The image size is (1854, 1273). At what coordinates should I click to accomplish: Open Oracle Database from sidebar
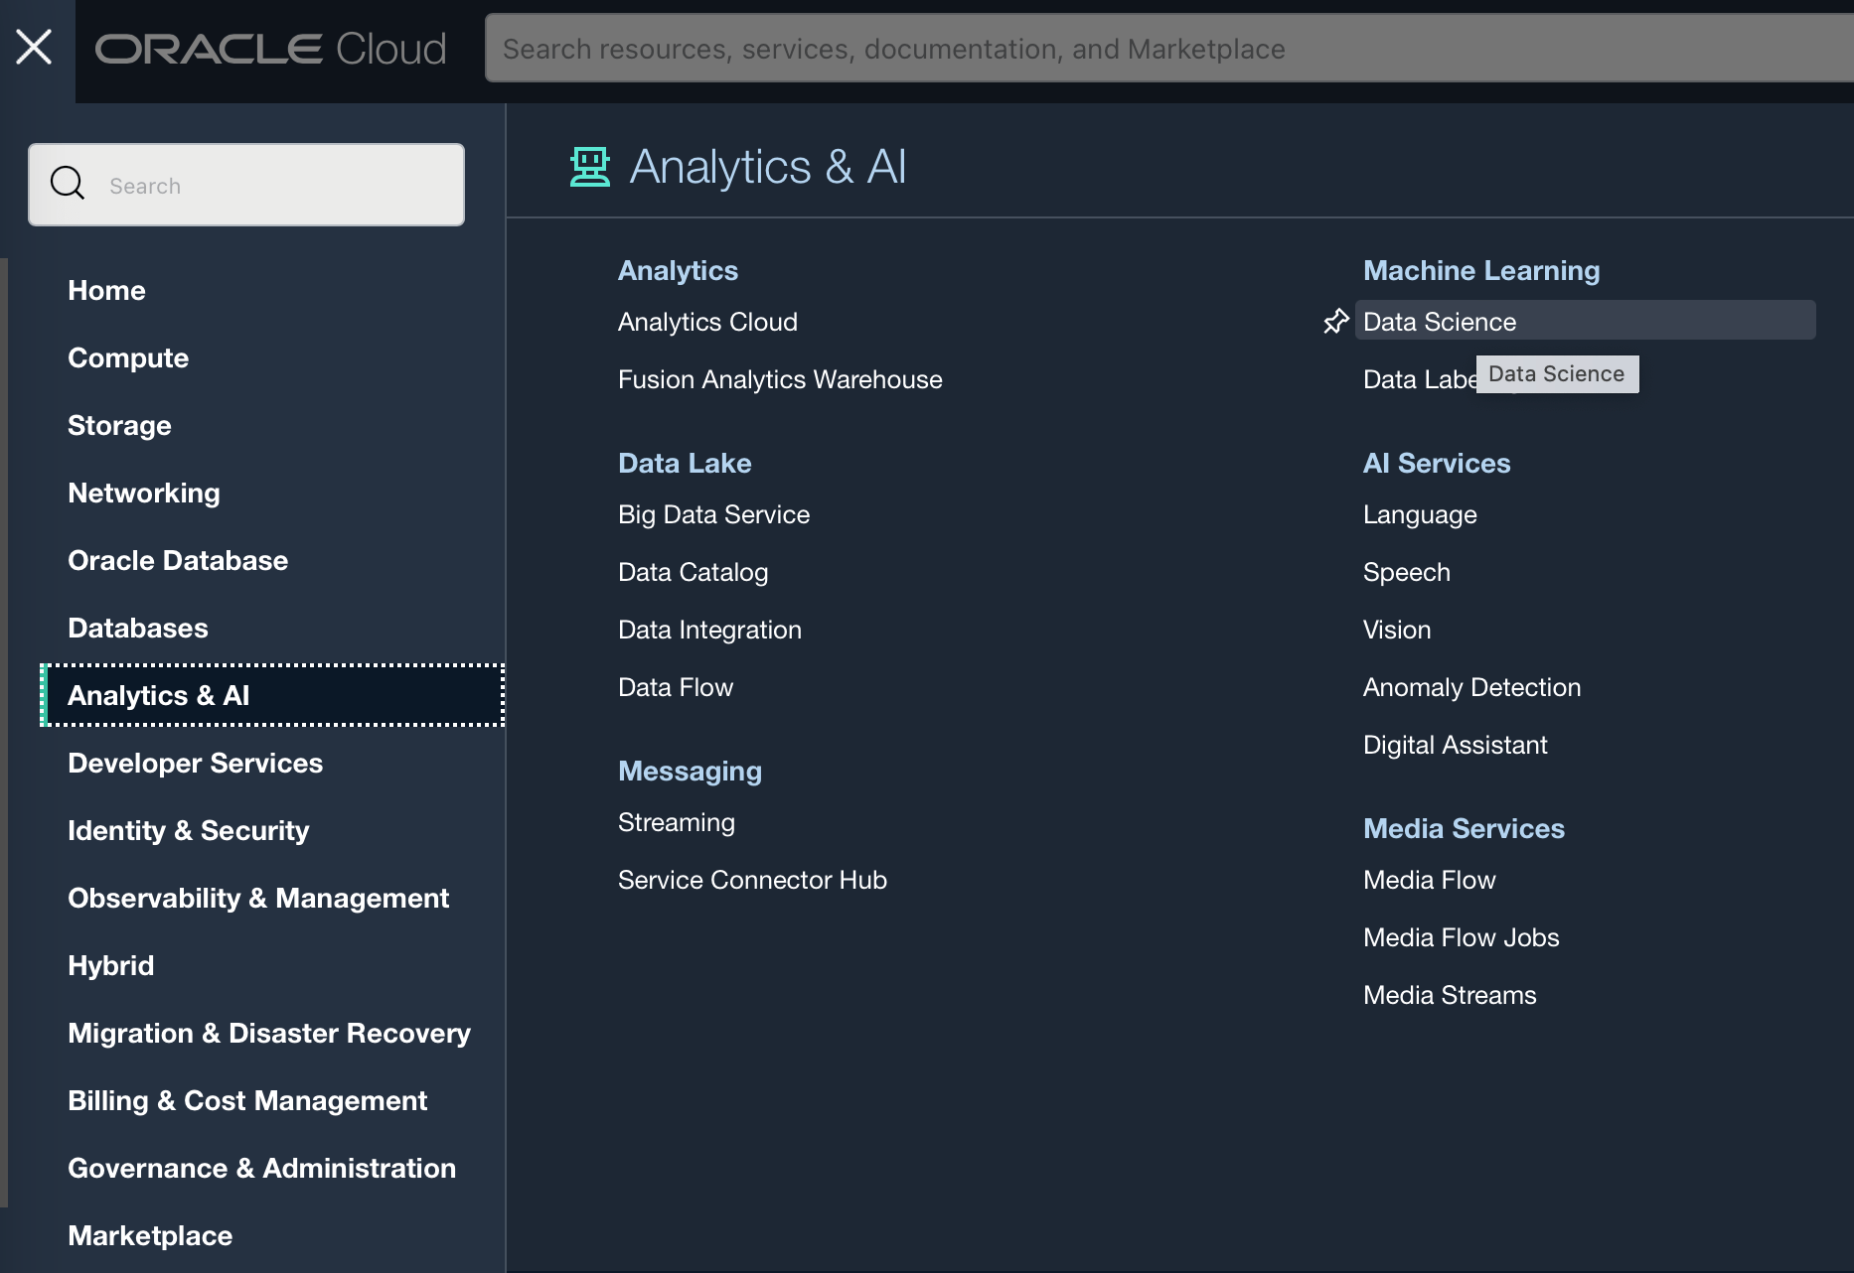point(178,560)
